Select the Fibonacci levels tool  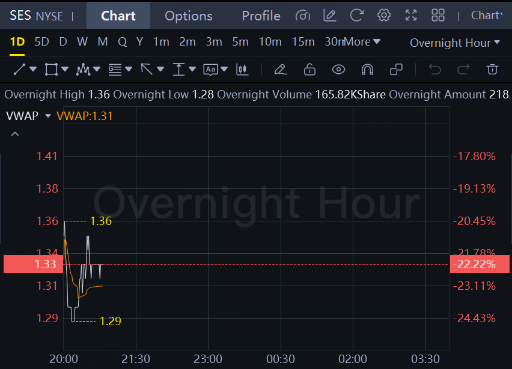click(115, 70)
